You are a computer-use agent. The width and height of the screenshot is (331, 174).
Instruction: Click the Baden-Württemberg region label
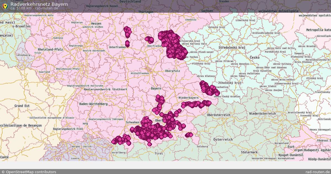pyautogui.click(x=93, y=104)
